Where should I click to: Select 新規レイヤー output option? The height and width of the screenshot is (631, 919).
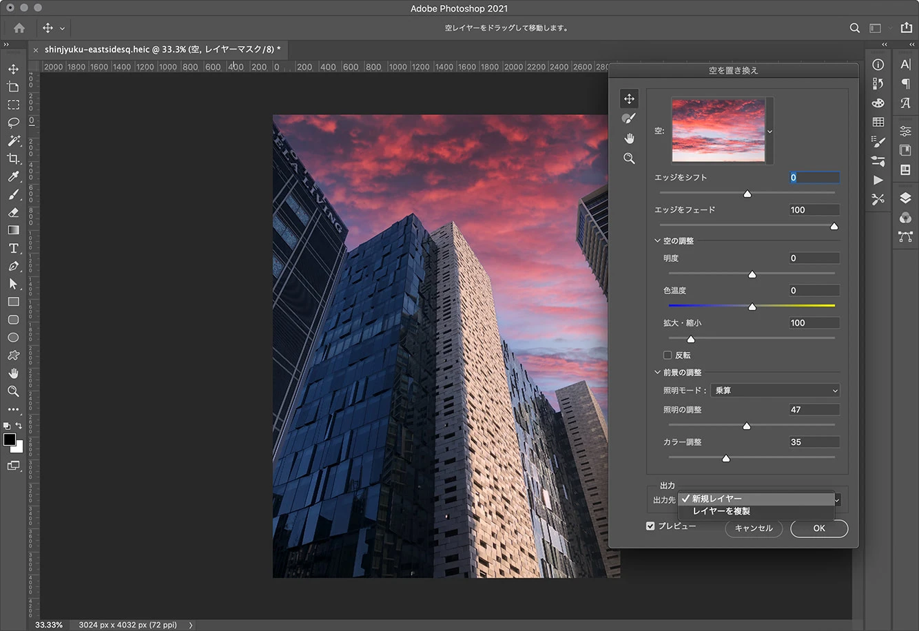point(717,499)
